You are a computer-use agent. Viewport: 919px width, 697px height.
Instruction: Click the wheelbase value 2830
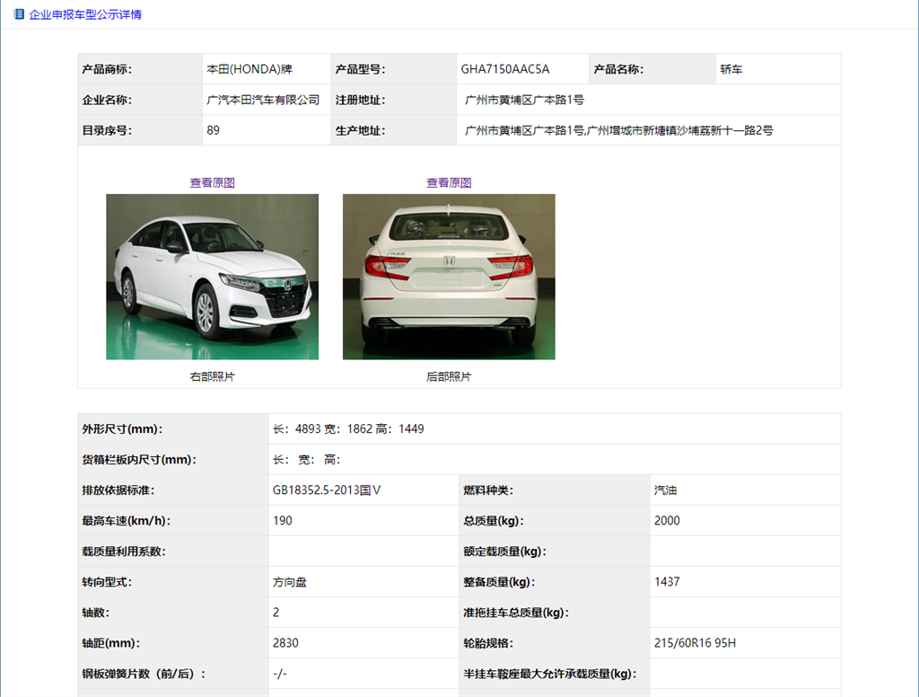point(285,643)
